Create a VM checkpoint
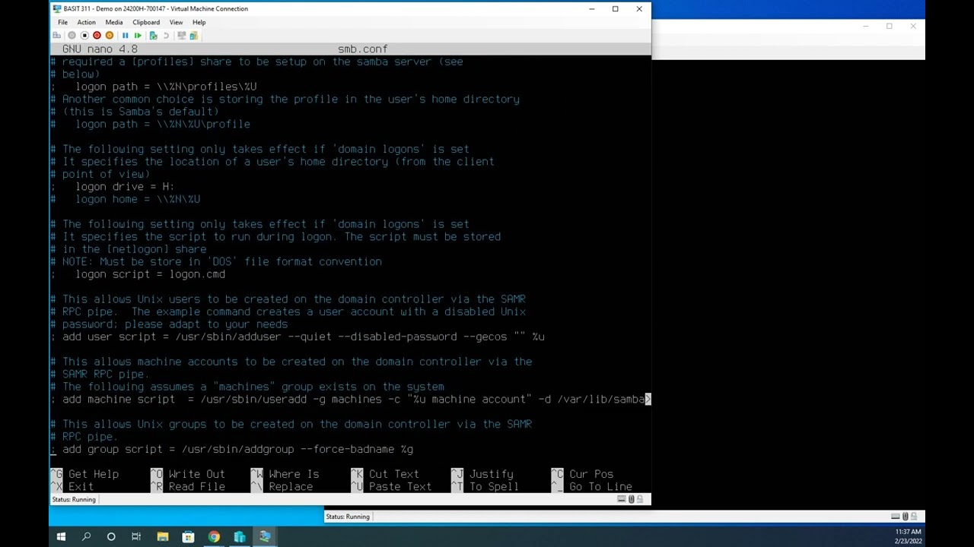974x547 pixels. click(x=153, y=36)
